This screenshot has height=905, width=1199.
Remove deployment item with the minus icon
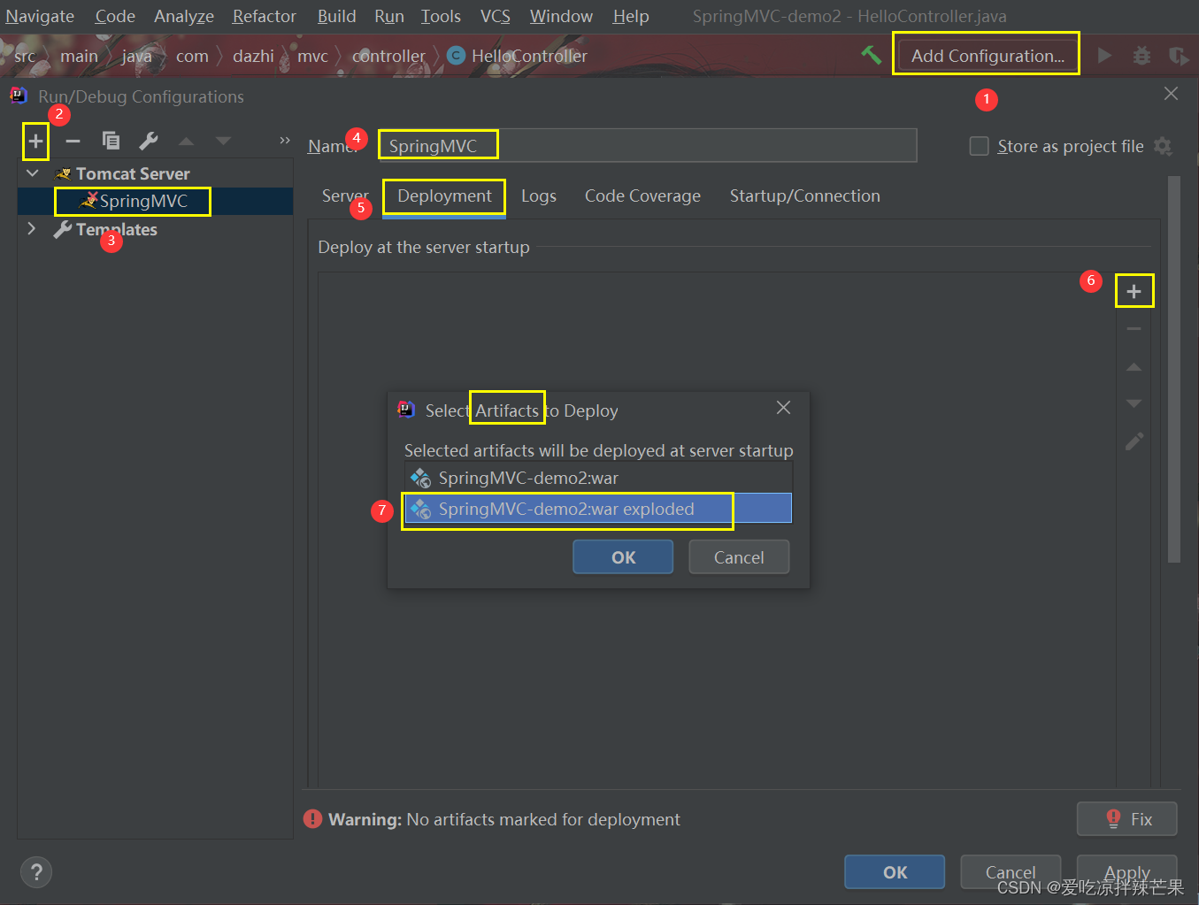[1134, 329]
